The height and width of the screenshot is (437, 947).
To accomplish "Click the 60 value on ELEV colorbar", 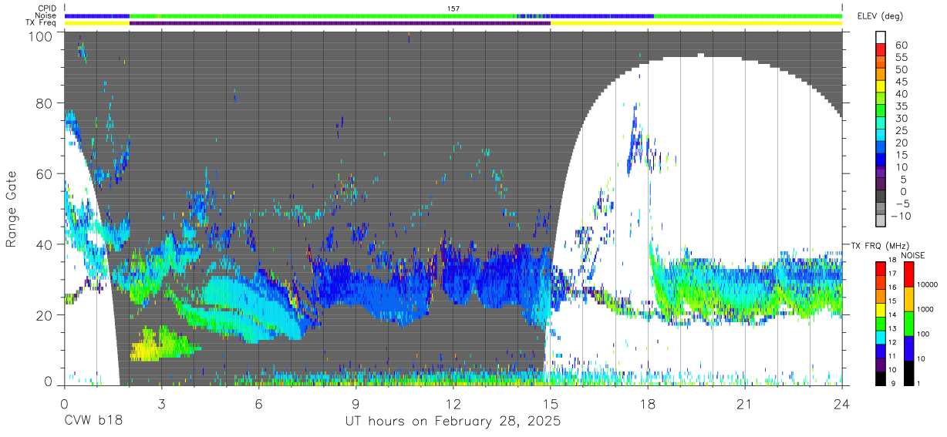I will pyautogui.click(x=901, y=45).
